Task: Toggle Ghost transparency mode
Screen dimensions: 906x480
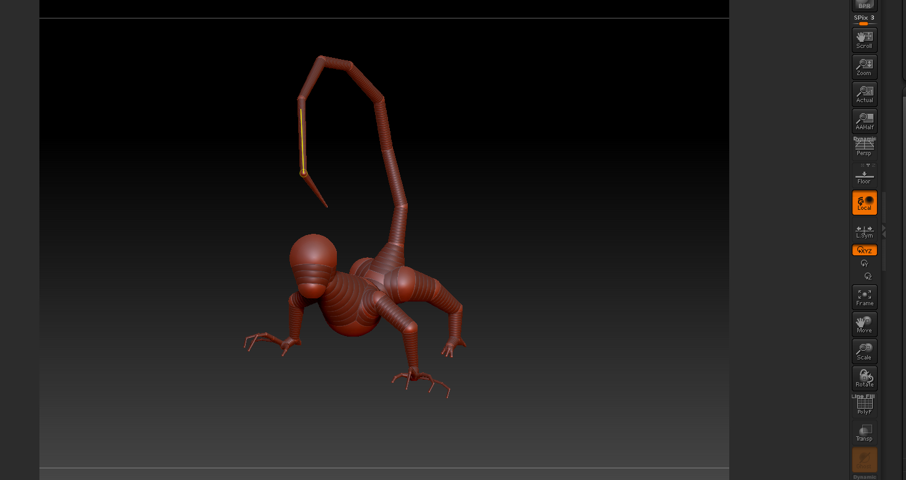Action: 864,460
